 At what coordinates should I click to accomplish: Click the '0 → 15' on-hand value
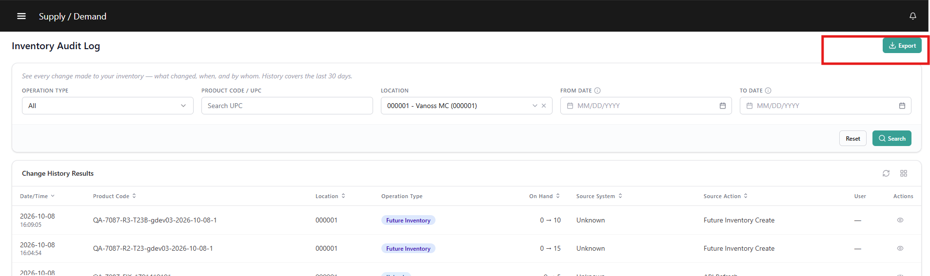(550, 248)
